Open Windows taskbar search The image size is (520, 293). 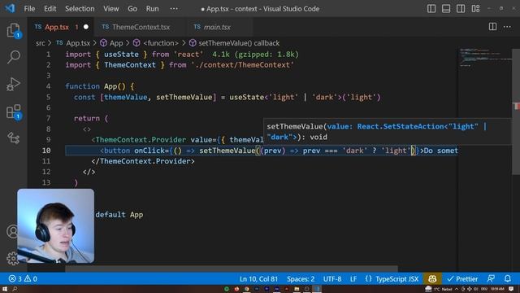(15, 289)
